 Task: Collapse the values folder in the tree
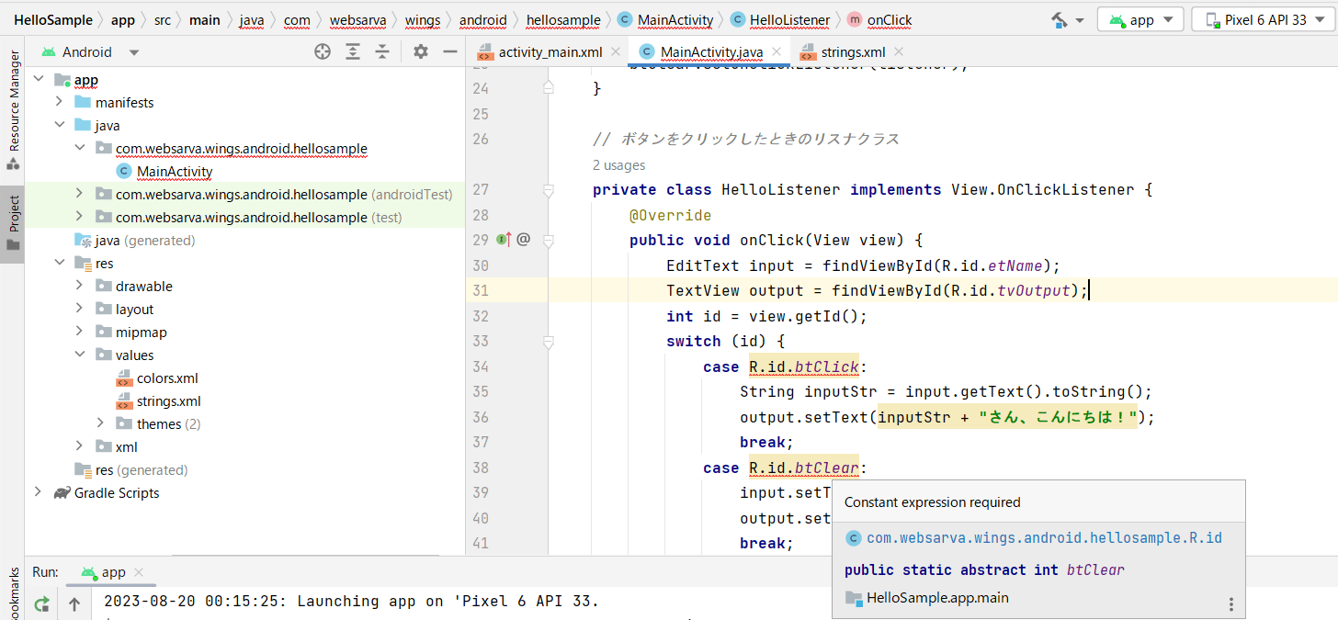pyautogui.click(x=80, y=355)
